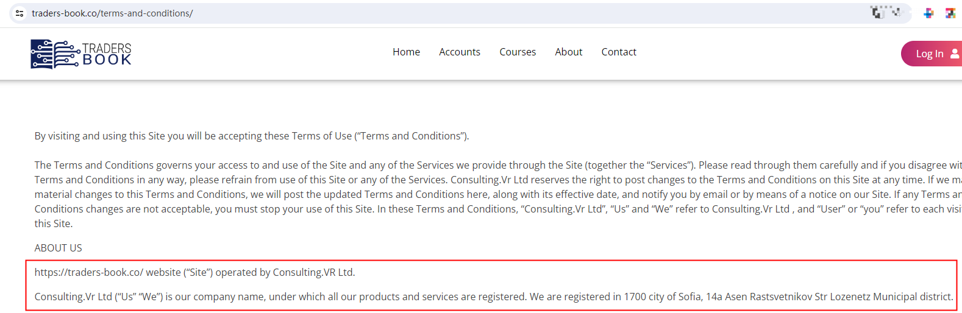Image resolution: width=962 pixels, height=313 pixels.
Task: Open the Accounts menu item
Action: click(x=460, y=52)
